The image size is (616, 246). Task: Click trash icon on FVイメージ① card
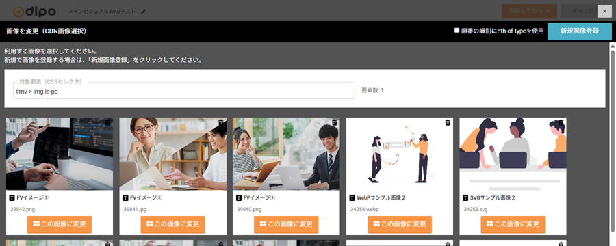click(x=334, y=122)
